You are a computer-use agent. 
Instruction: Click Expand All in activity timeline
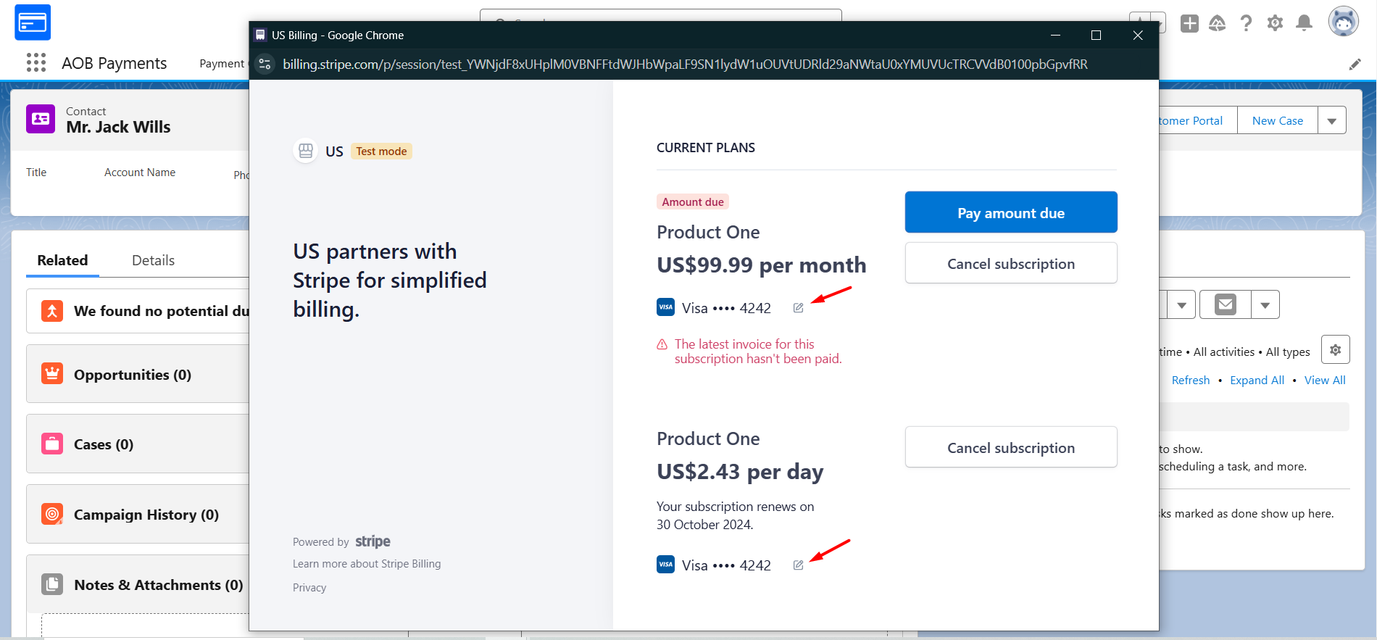1257,380
